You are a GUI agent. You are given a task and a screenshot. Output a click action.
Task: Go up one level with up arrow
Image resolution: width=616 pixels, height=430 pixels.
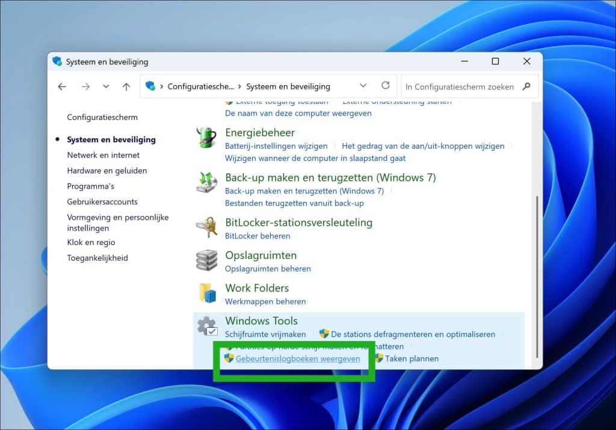(126, 86)
